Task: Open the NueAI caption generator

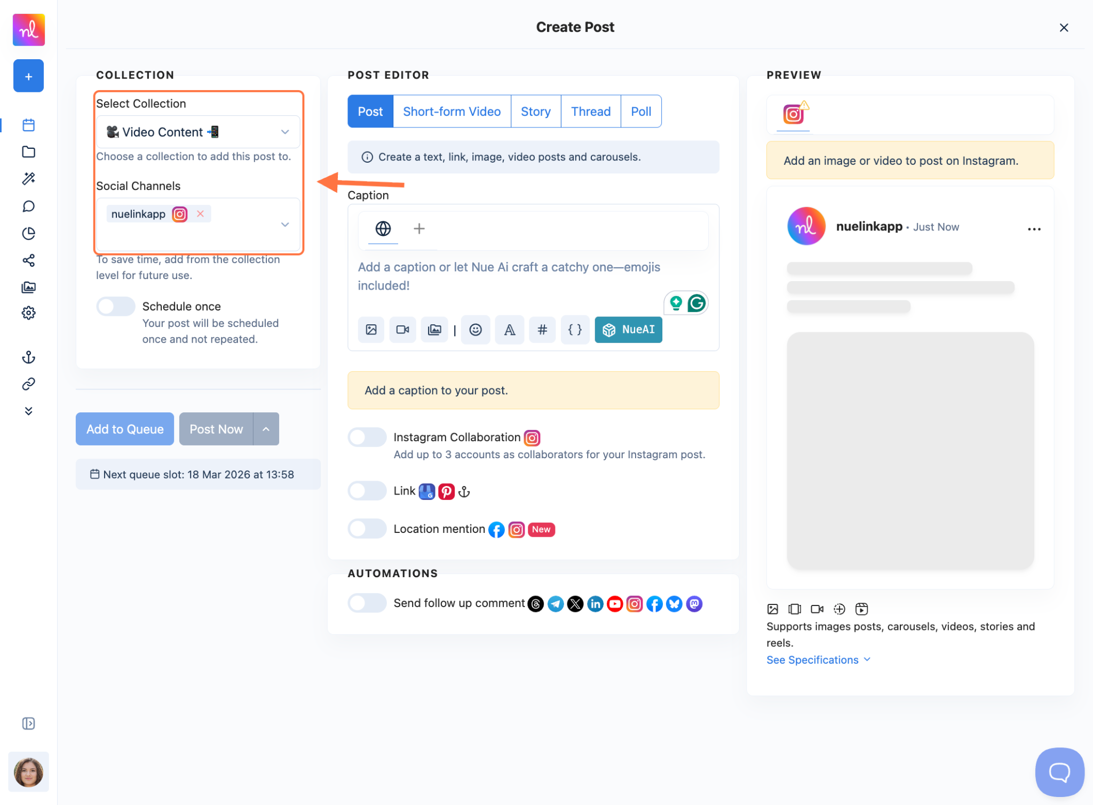Action: coord(628,330)
